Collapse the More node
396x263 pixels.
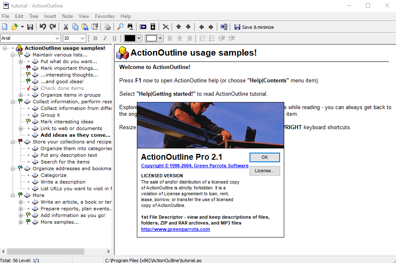(13, 195)
